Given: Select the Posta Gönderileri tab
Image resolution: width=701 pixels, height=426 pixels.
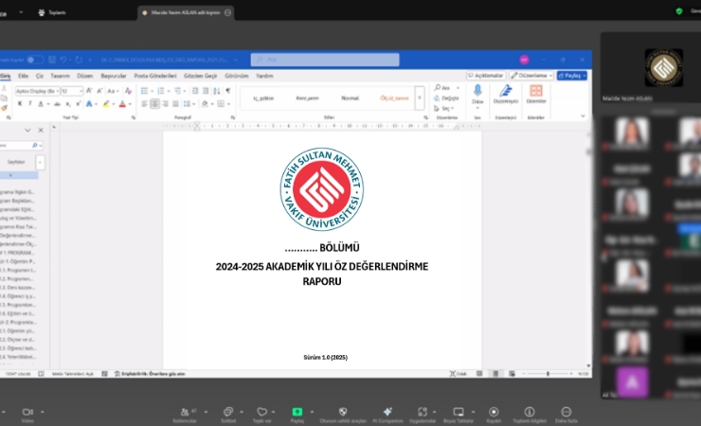Looking at the screenshot, I should click(155, 76).
